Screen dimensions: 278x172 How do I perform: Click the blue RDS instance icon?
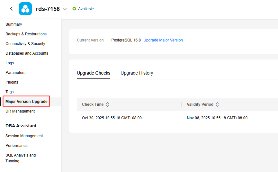tap(25, 9)
